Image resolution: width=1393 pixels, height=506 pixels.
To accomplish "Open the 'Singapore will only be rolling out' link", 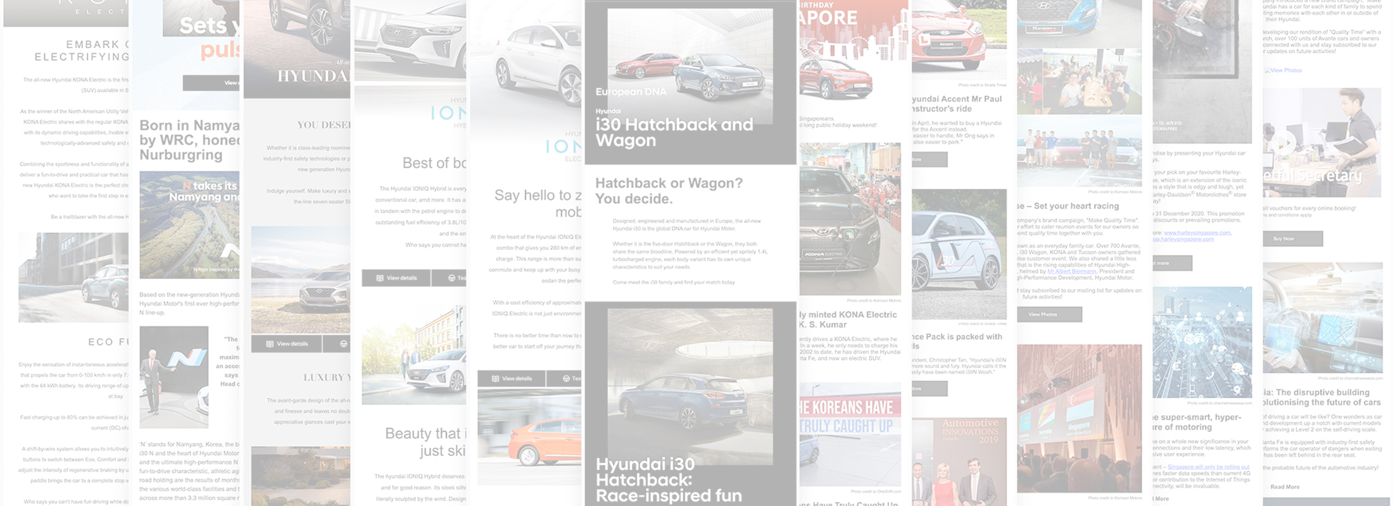I will click(1209, 467).
